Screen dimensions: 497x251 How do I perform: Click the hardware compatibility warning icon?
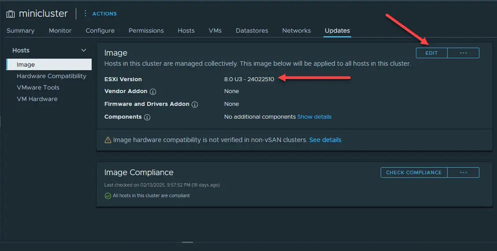108,140
